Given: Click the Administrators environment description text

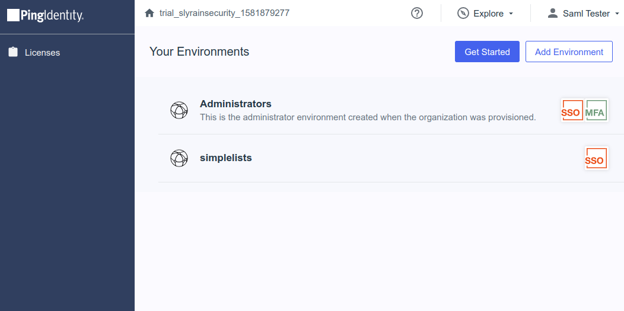Looking at the screenshot, I should (x=368, y=117).
